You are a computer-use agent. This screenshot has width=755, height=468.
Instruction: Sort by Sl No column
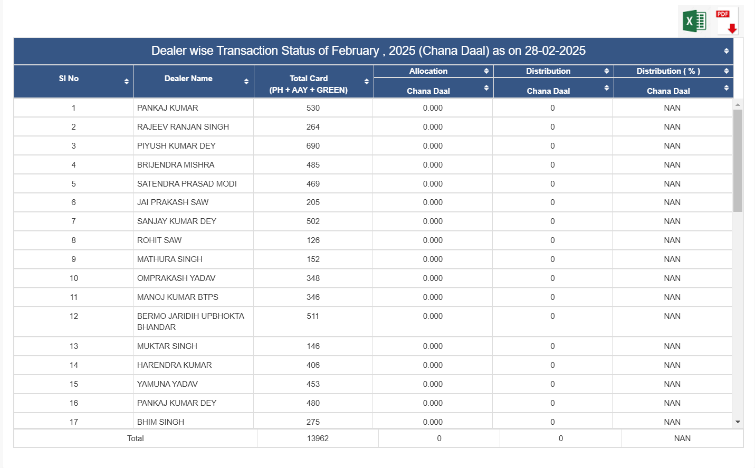[x=127, y=81]
